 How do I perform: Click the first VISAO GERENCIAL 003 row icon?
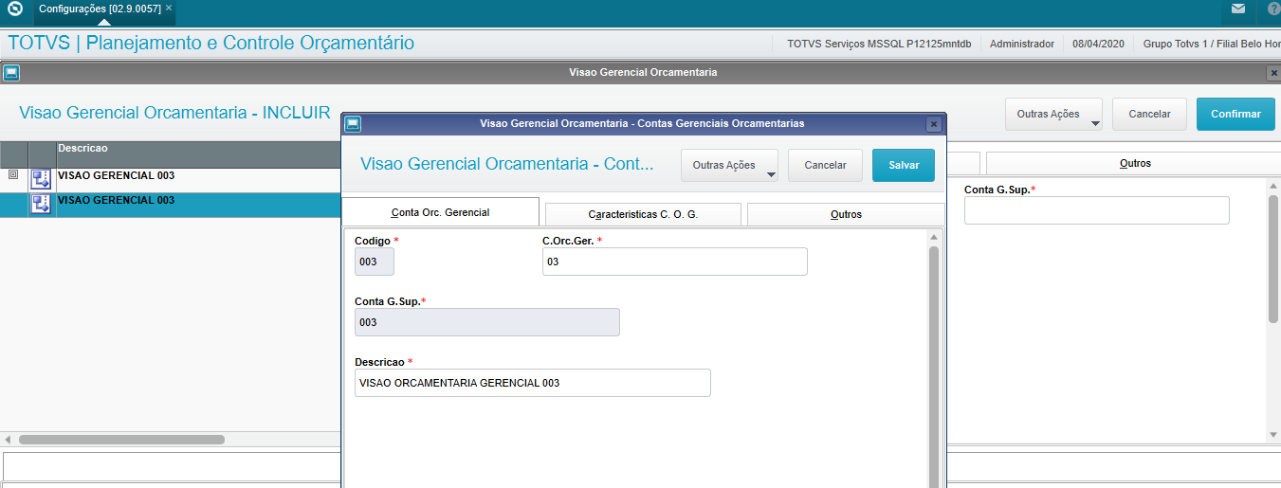click(x=41, y=178)
